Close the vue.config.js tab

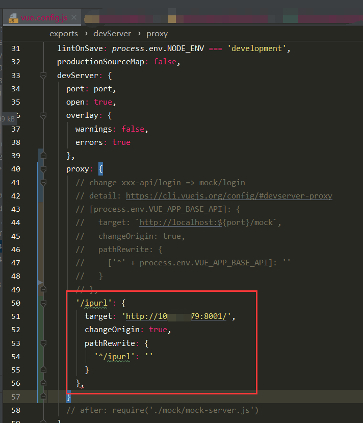(74, 18)
